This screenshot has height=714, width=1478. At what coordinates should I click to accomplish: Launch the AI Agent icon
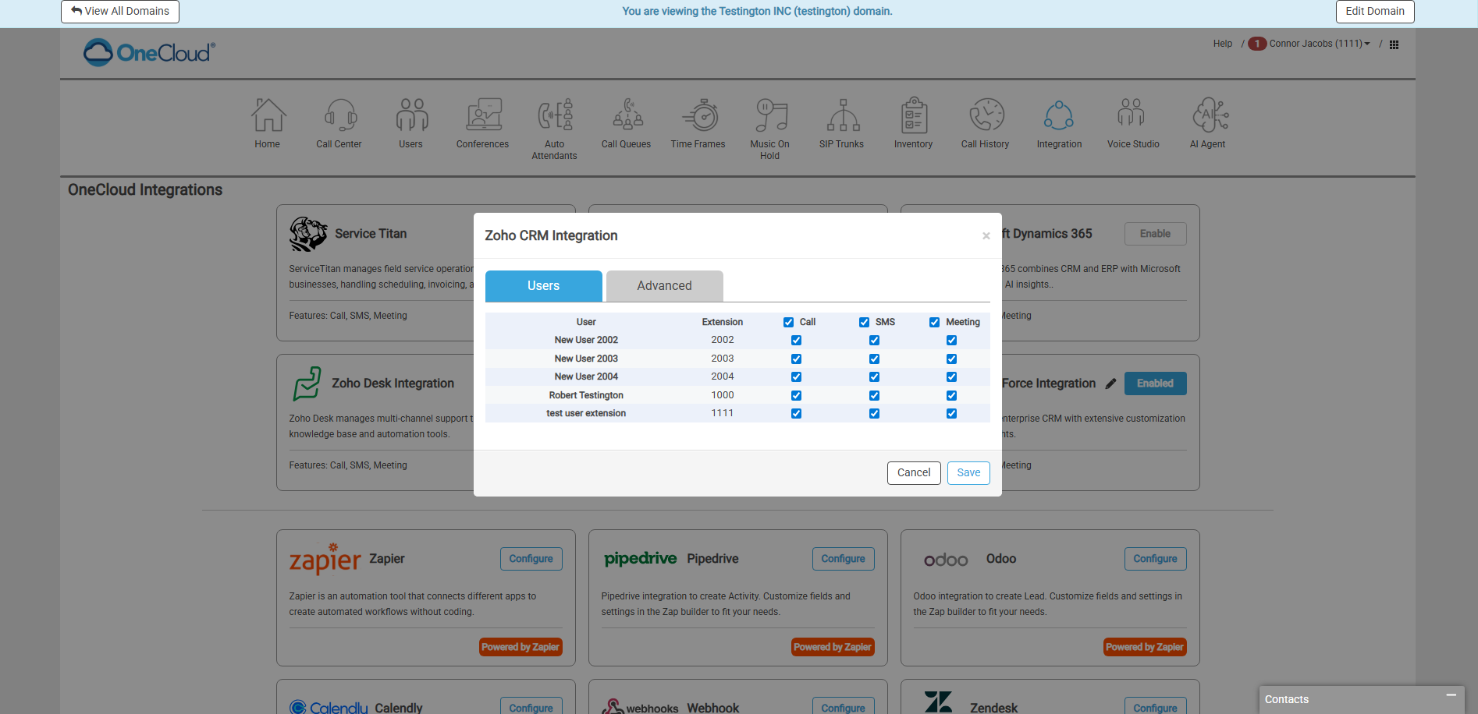tap(1208, 115)
